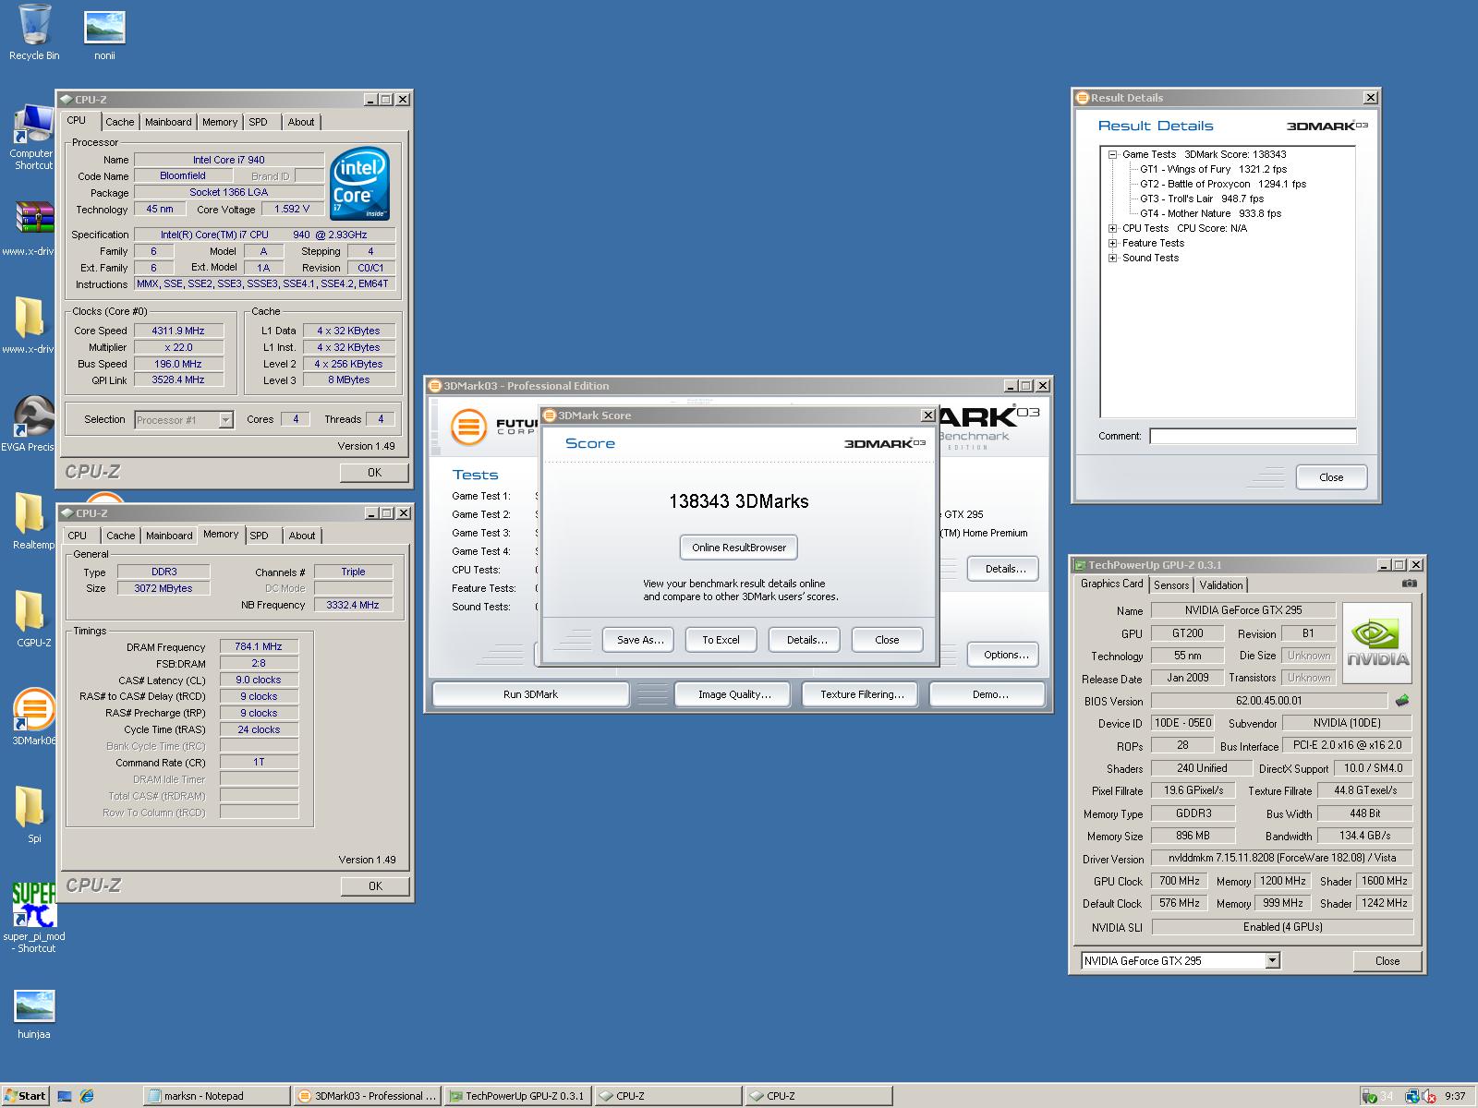The image size is (1478, 1108).
Task: Click OK in the top CPU-Z window
Action: click(x=374, y=473)
